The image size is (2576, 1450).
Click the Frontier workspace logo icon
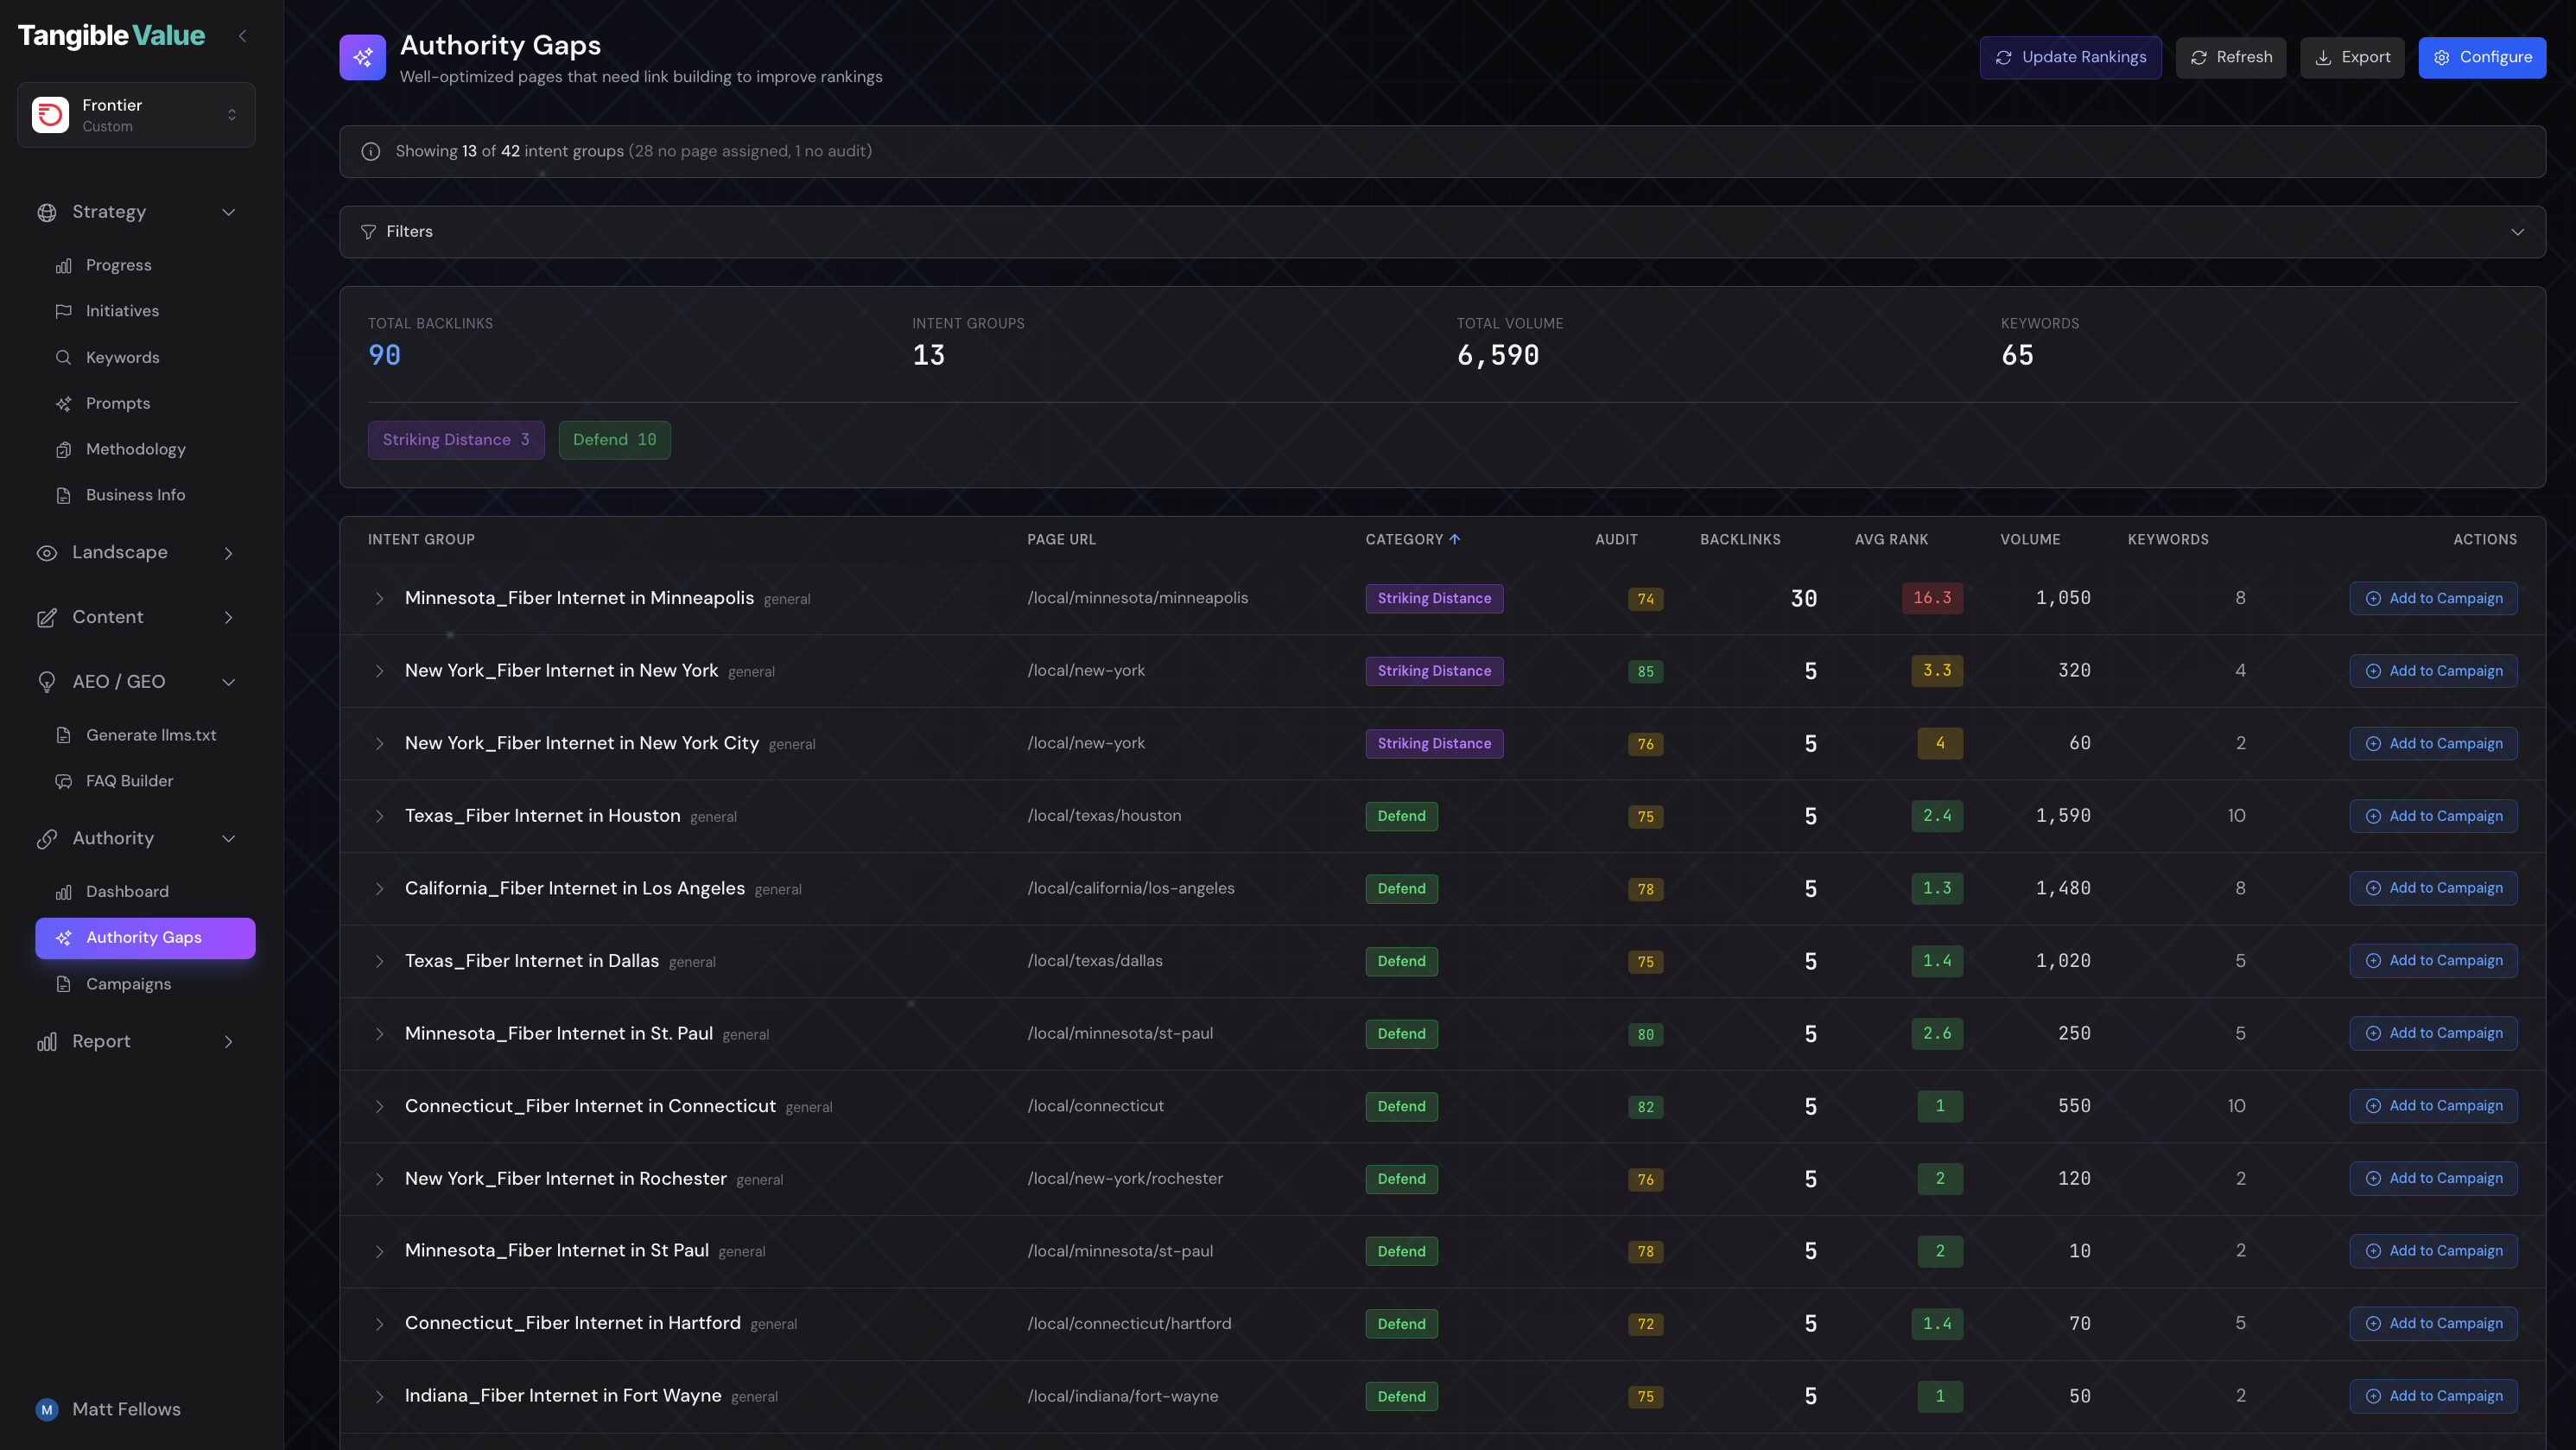[x=50, y=115]
